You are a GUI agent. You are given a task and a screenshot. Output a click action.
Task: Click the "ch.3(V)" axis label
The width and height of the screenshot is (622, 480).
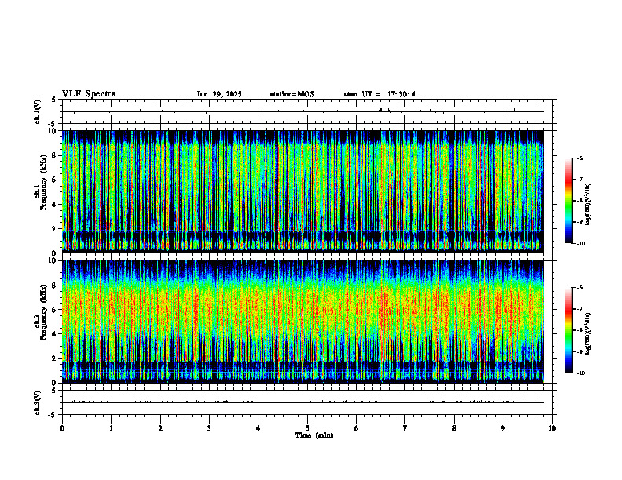pyautogui.click(x=38, y=402)
